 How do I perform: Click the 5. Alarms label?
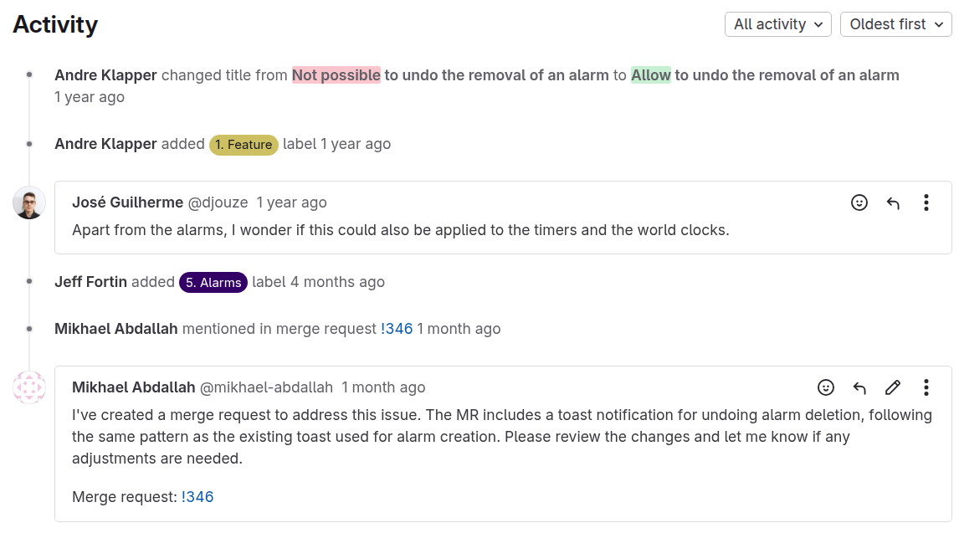(x=213, y=282)
